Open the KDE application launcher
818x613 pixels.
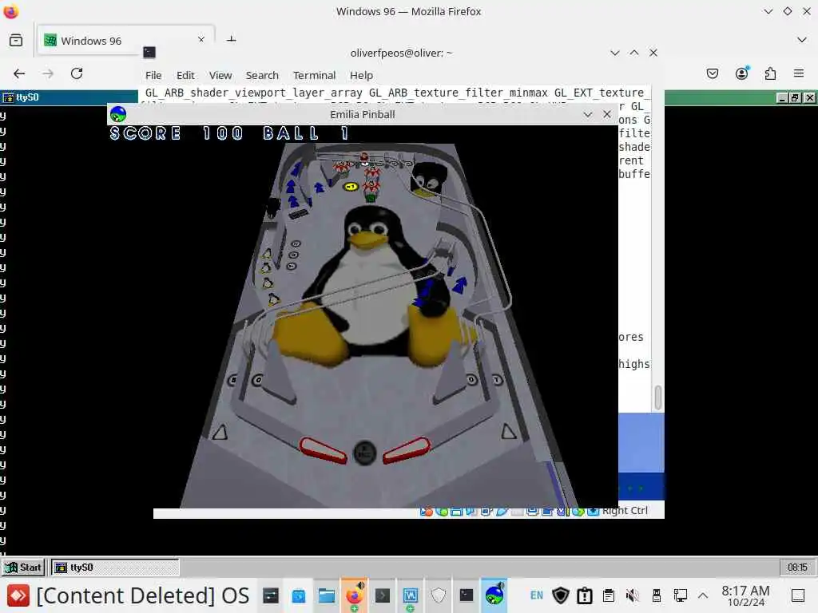point(18,595)
